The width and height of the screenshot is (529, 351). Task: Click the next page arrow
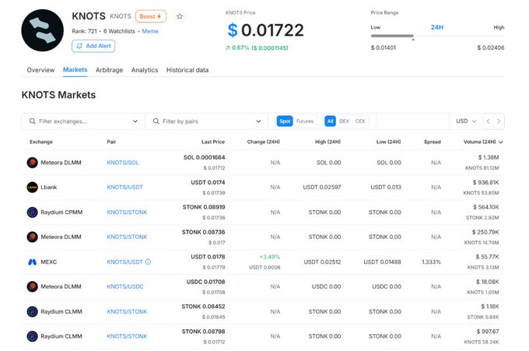point(499,121)
